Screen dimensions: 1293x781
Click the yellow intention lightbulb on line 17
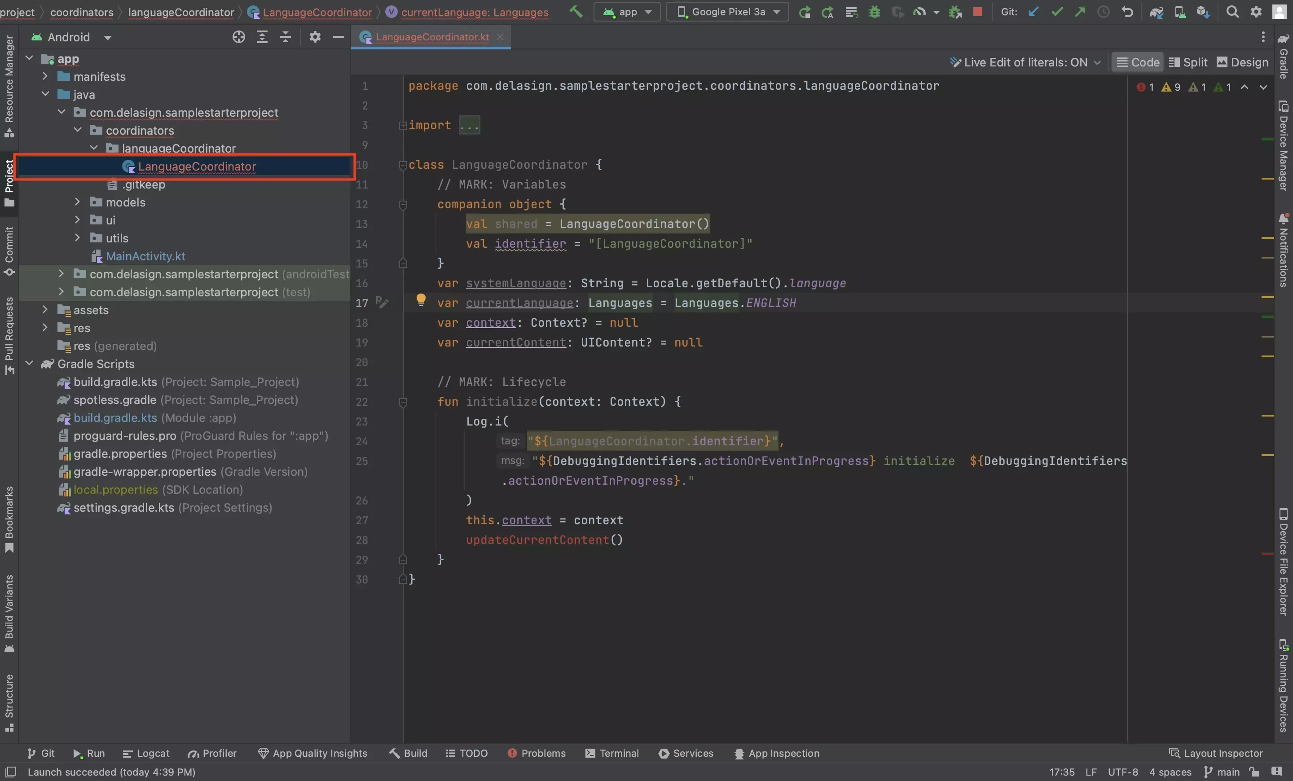(x=421, y=300)
